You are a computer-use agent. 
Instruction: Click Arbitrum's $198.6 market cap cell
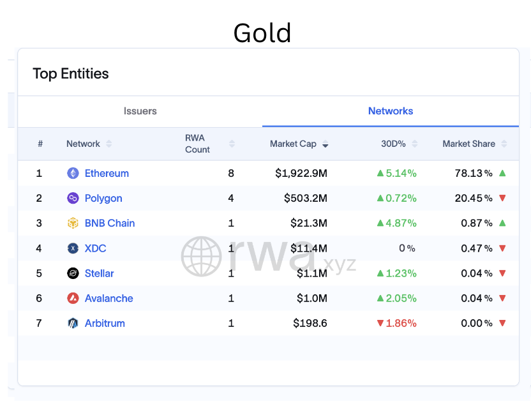point(310,323)
